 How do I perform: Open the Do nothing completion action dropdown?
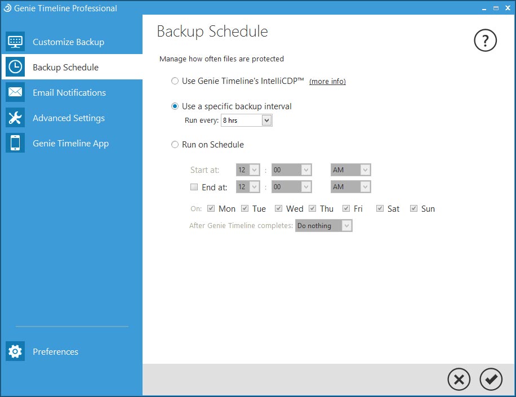pyautogui.click(x=323, y=226)
